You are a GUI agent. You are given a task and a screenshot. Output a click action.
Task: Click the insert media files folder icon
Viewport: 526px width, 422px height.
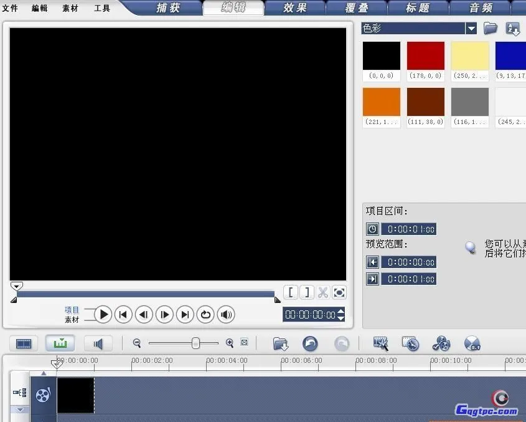point(281,343)
